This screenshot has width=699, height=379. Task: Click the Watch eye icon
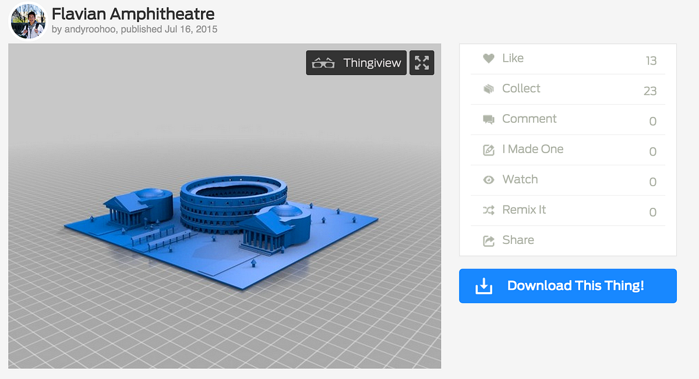click(x=489, y=180)
